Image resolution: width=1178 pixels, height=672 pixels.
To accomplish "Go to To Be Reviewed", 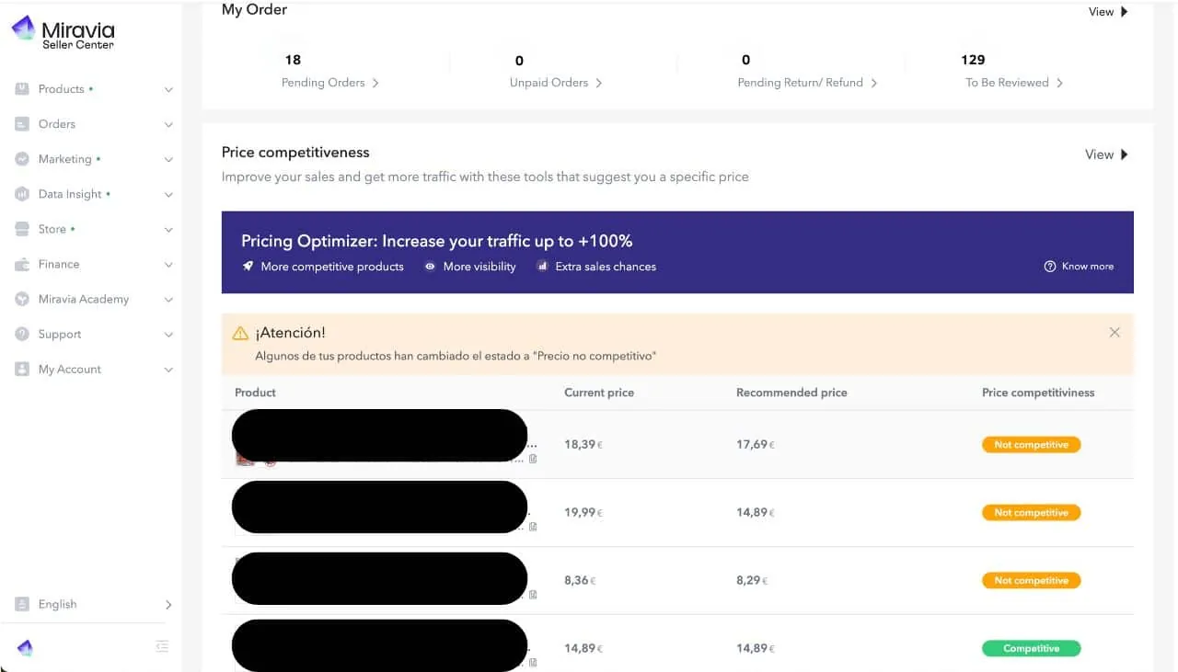I will pyautogui.click(x=1014, y=83).
